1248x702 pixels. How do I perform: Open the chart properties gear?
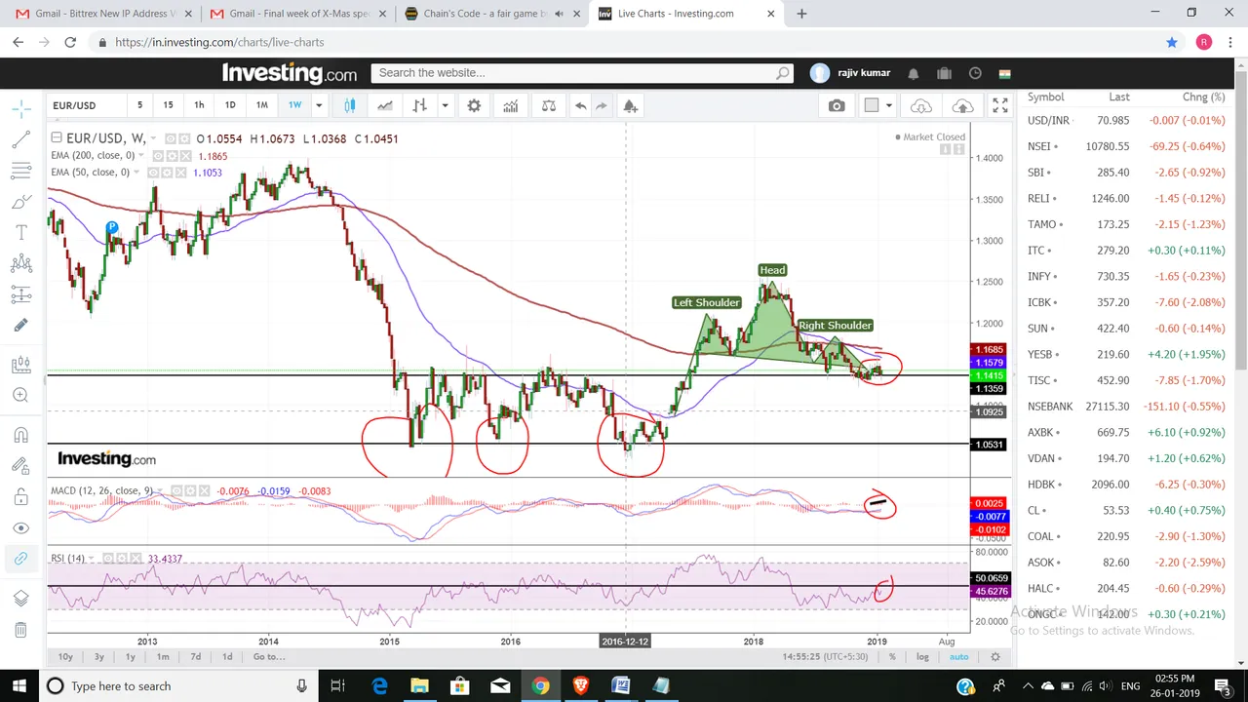pos(474,105)
